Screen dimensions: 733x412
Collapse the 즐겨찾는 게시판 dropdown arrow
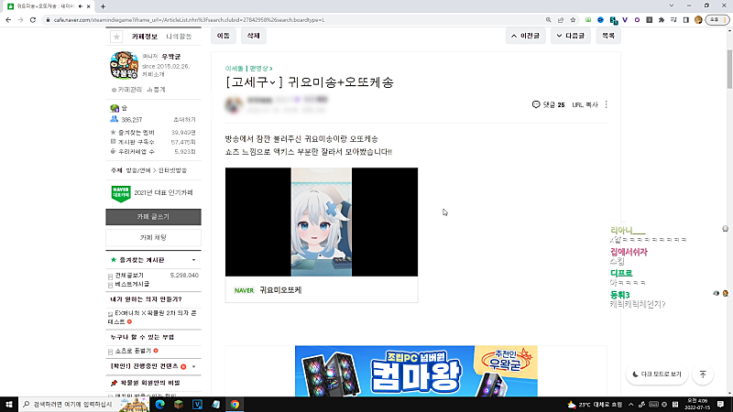tap(193, 260)
